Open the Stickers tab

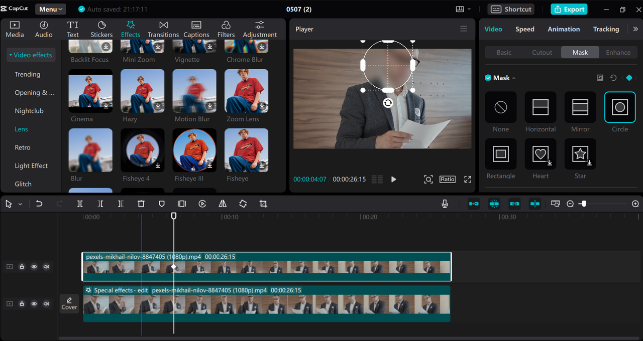pos(101,29)
